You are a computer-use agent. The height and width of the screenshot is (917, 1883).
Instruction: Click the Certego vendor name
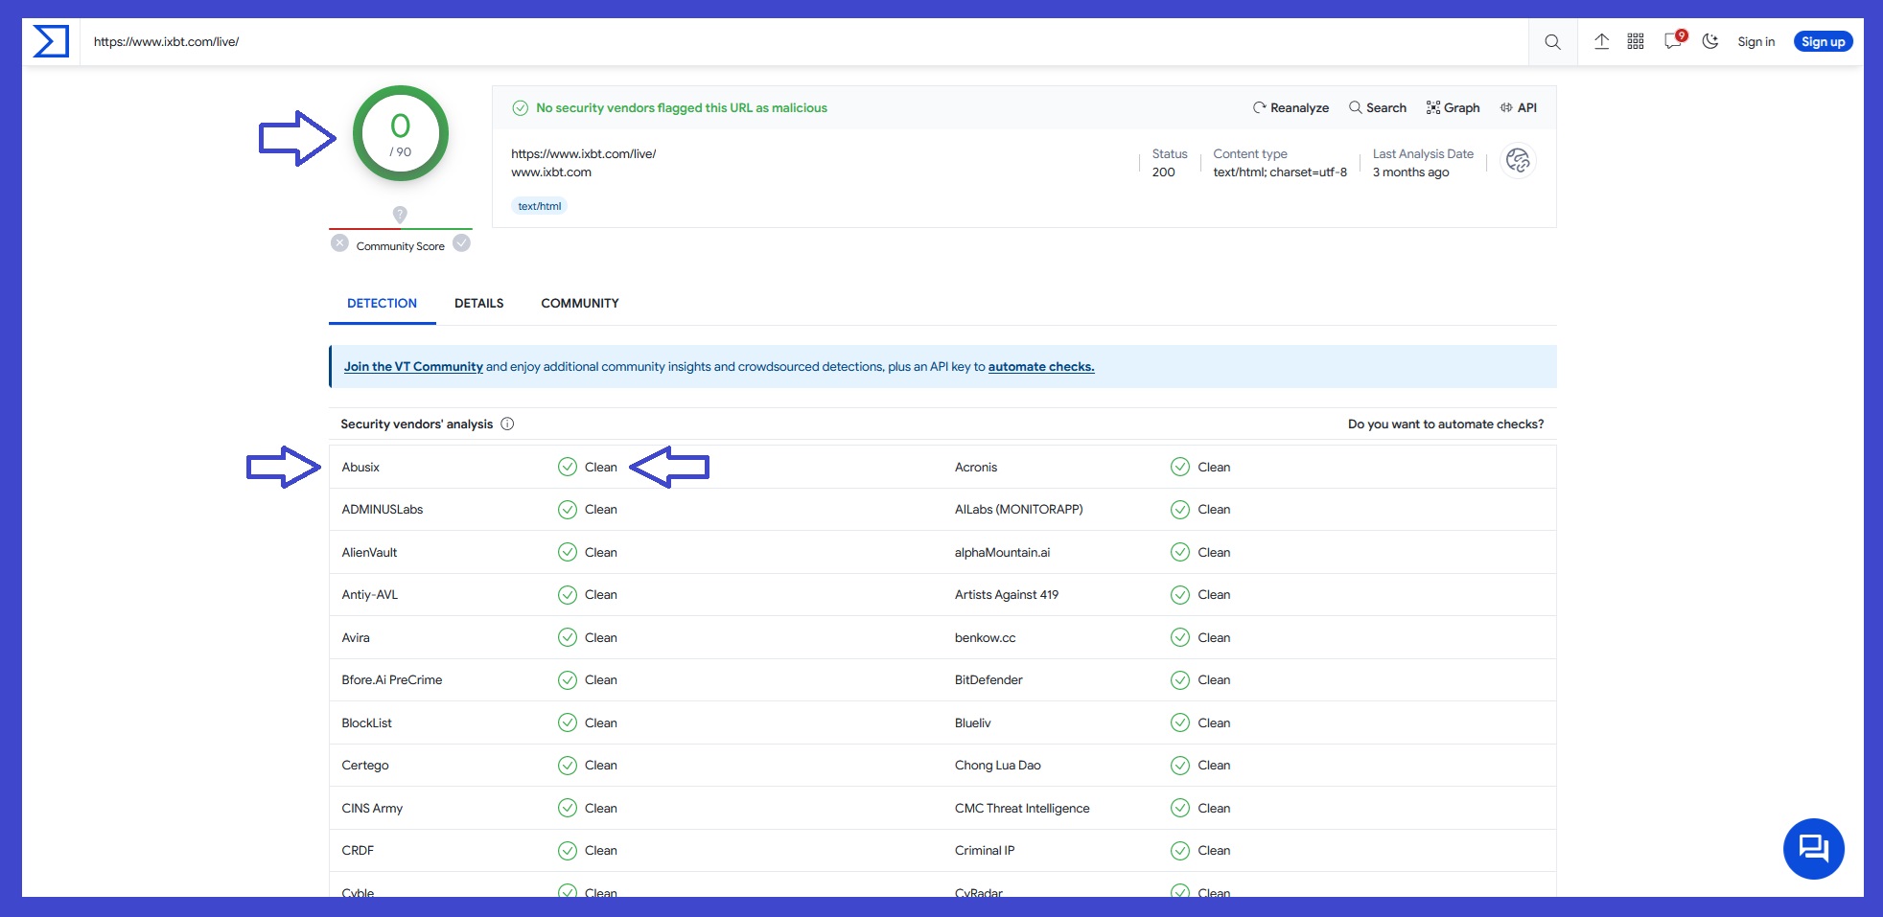[x=365, y=766]
